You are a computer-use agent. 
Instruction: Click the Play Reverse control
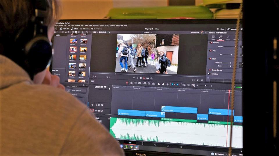[137, 78]
